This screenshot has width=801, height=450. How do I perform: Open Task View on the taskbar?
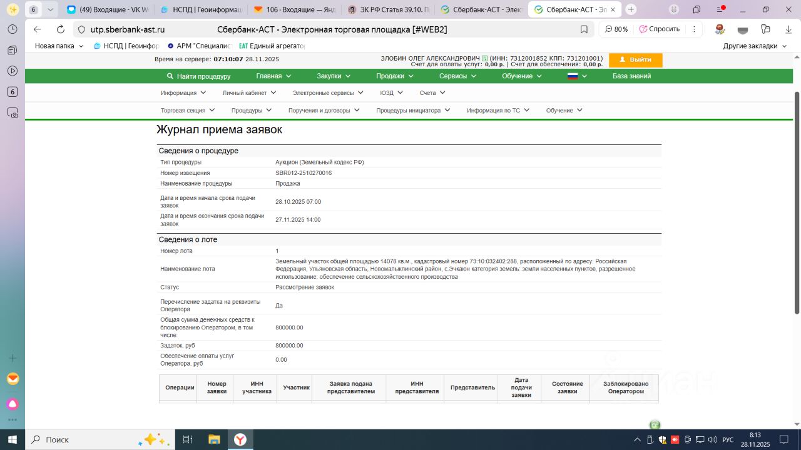187,439
